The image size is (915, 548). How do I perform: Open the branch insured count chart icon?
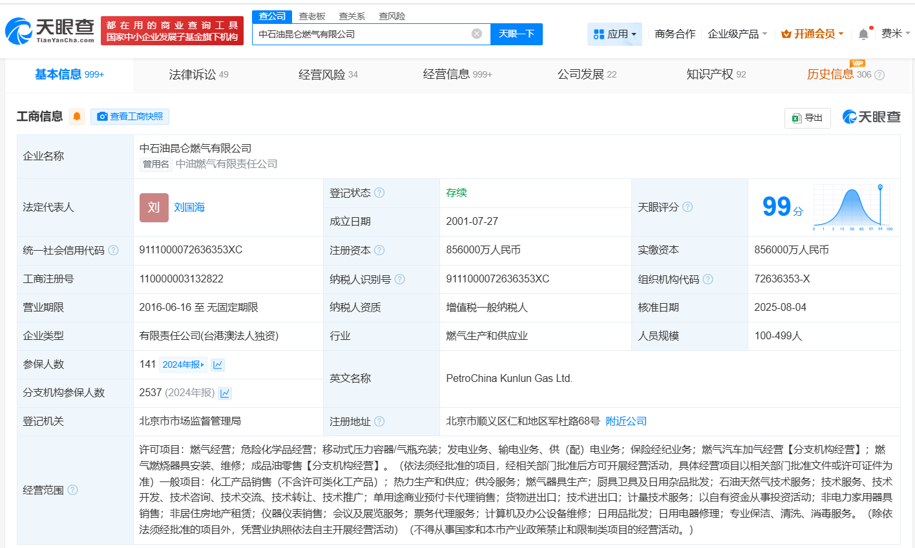tap(225, 394)
